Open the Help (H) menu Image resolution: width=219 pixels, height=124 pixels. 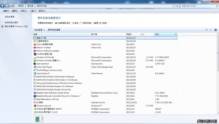[x=42, y=11]
